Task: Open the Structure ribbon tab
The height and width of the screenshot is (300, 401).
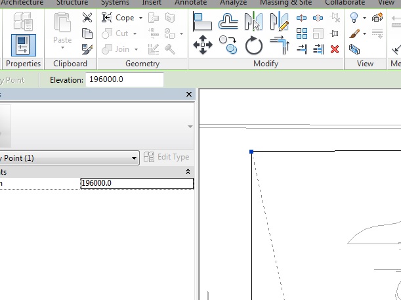Action: [72, 3]
